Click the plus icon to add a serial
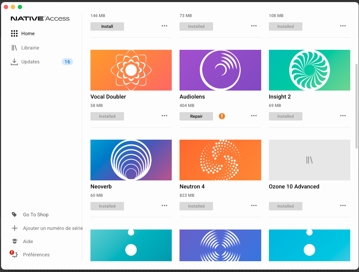 point(14,228)
